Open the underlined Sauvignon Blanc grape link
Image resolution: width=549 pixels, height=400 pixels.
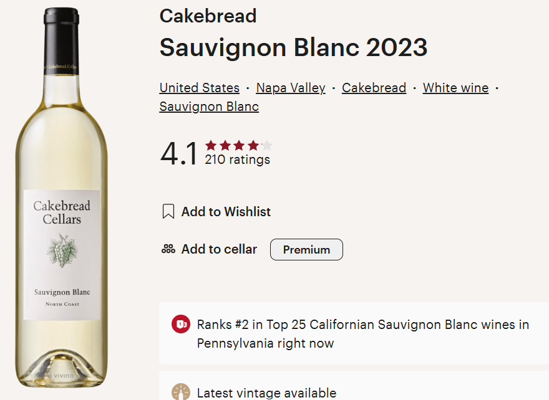tap(209, 107)
